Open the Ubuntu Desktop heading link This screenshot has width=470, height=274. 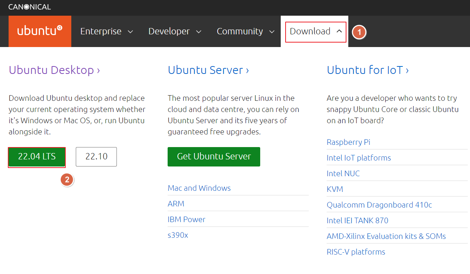tap(55, 70)
